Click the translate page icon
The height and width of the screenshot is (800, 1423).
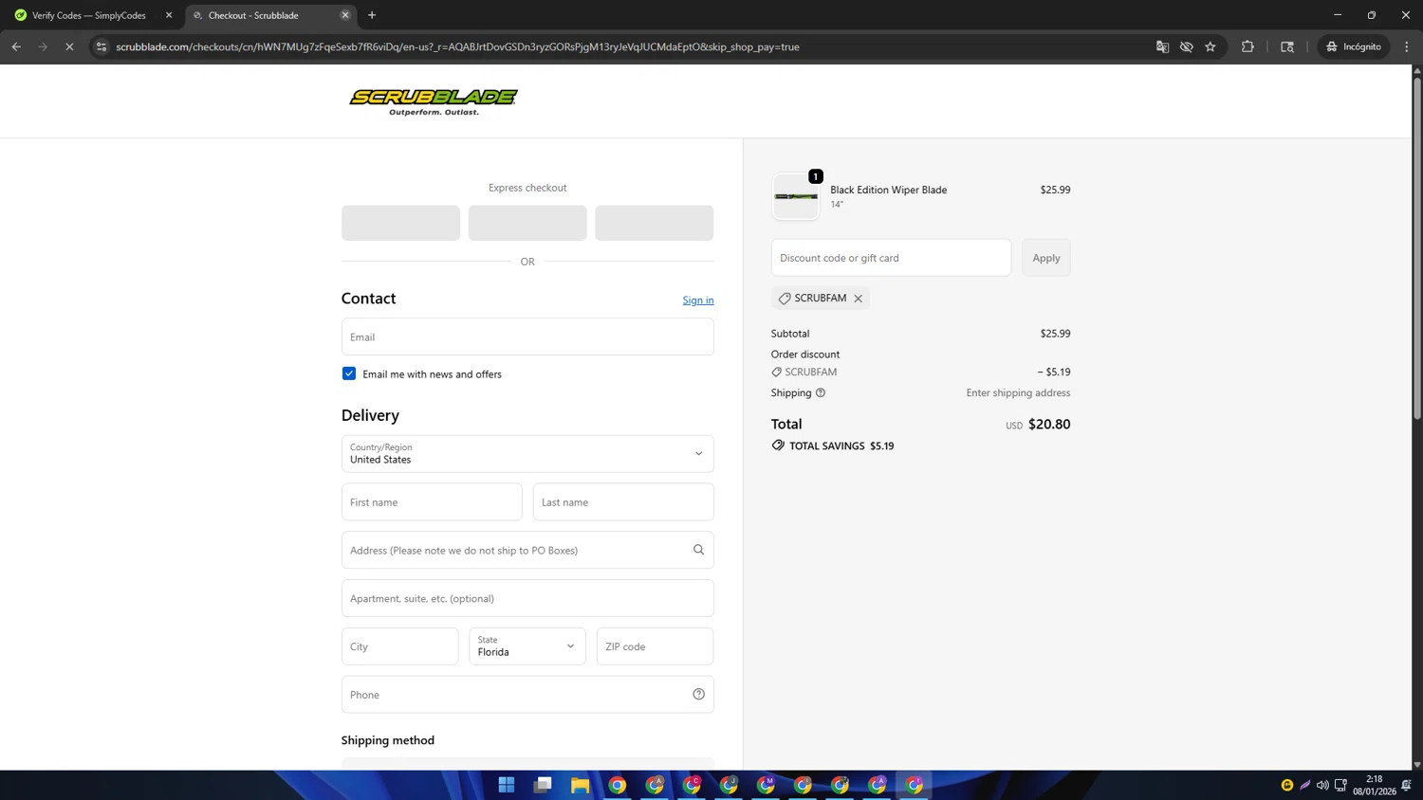tap(1162, 46)
